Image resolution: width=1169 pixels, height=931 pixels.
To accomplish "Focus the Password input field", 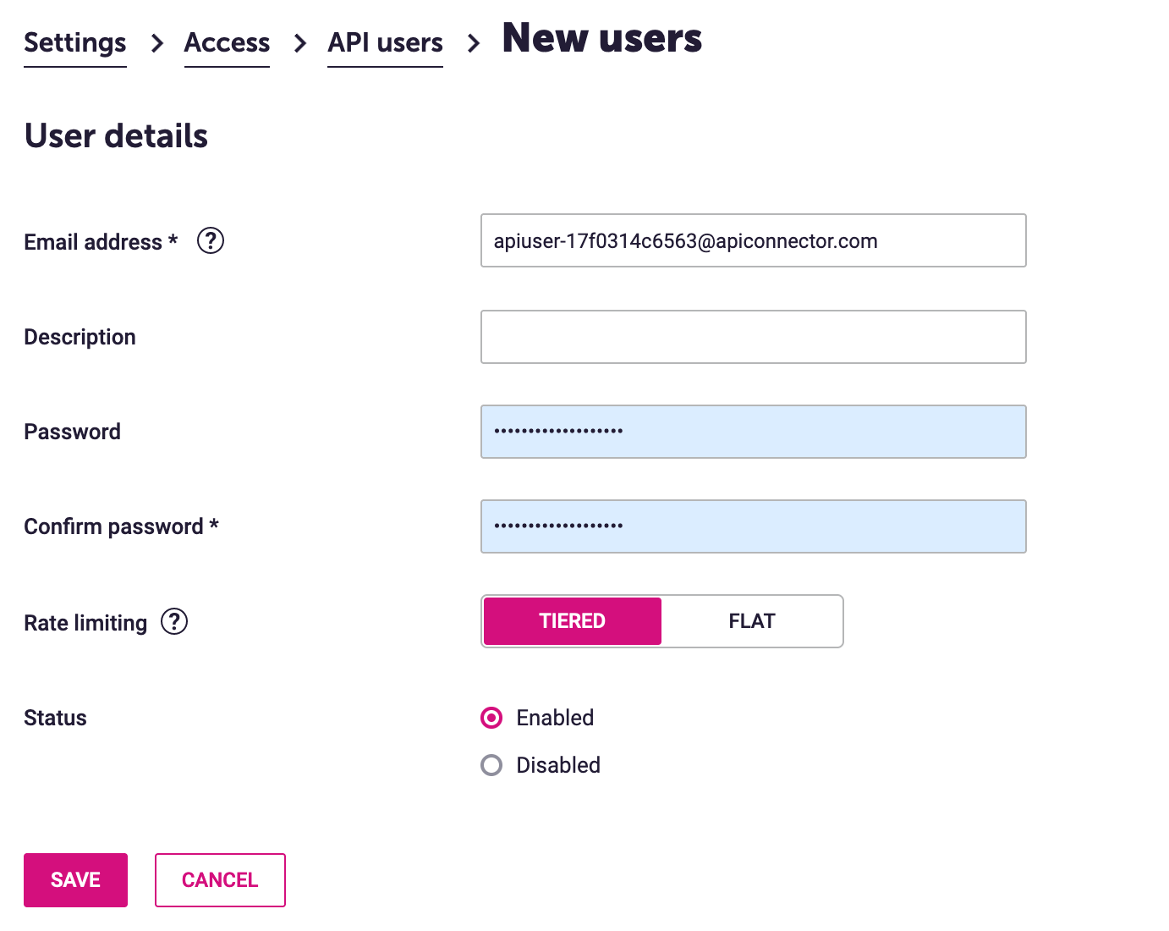I will [x=753, y=432].
